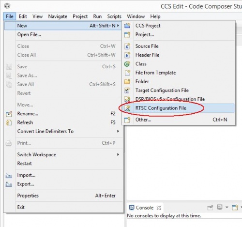Open the Run menu
This screenshot has width=242, height=227.
97,16
